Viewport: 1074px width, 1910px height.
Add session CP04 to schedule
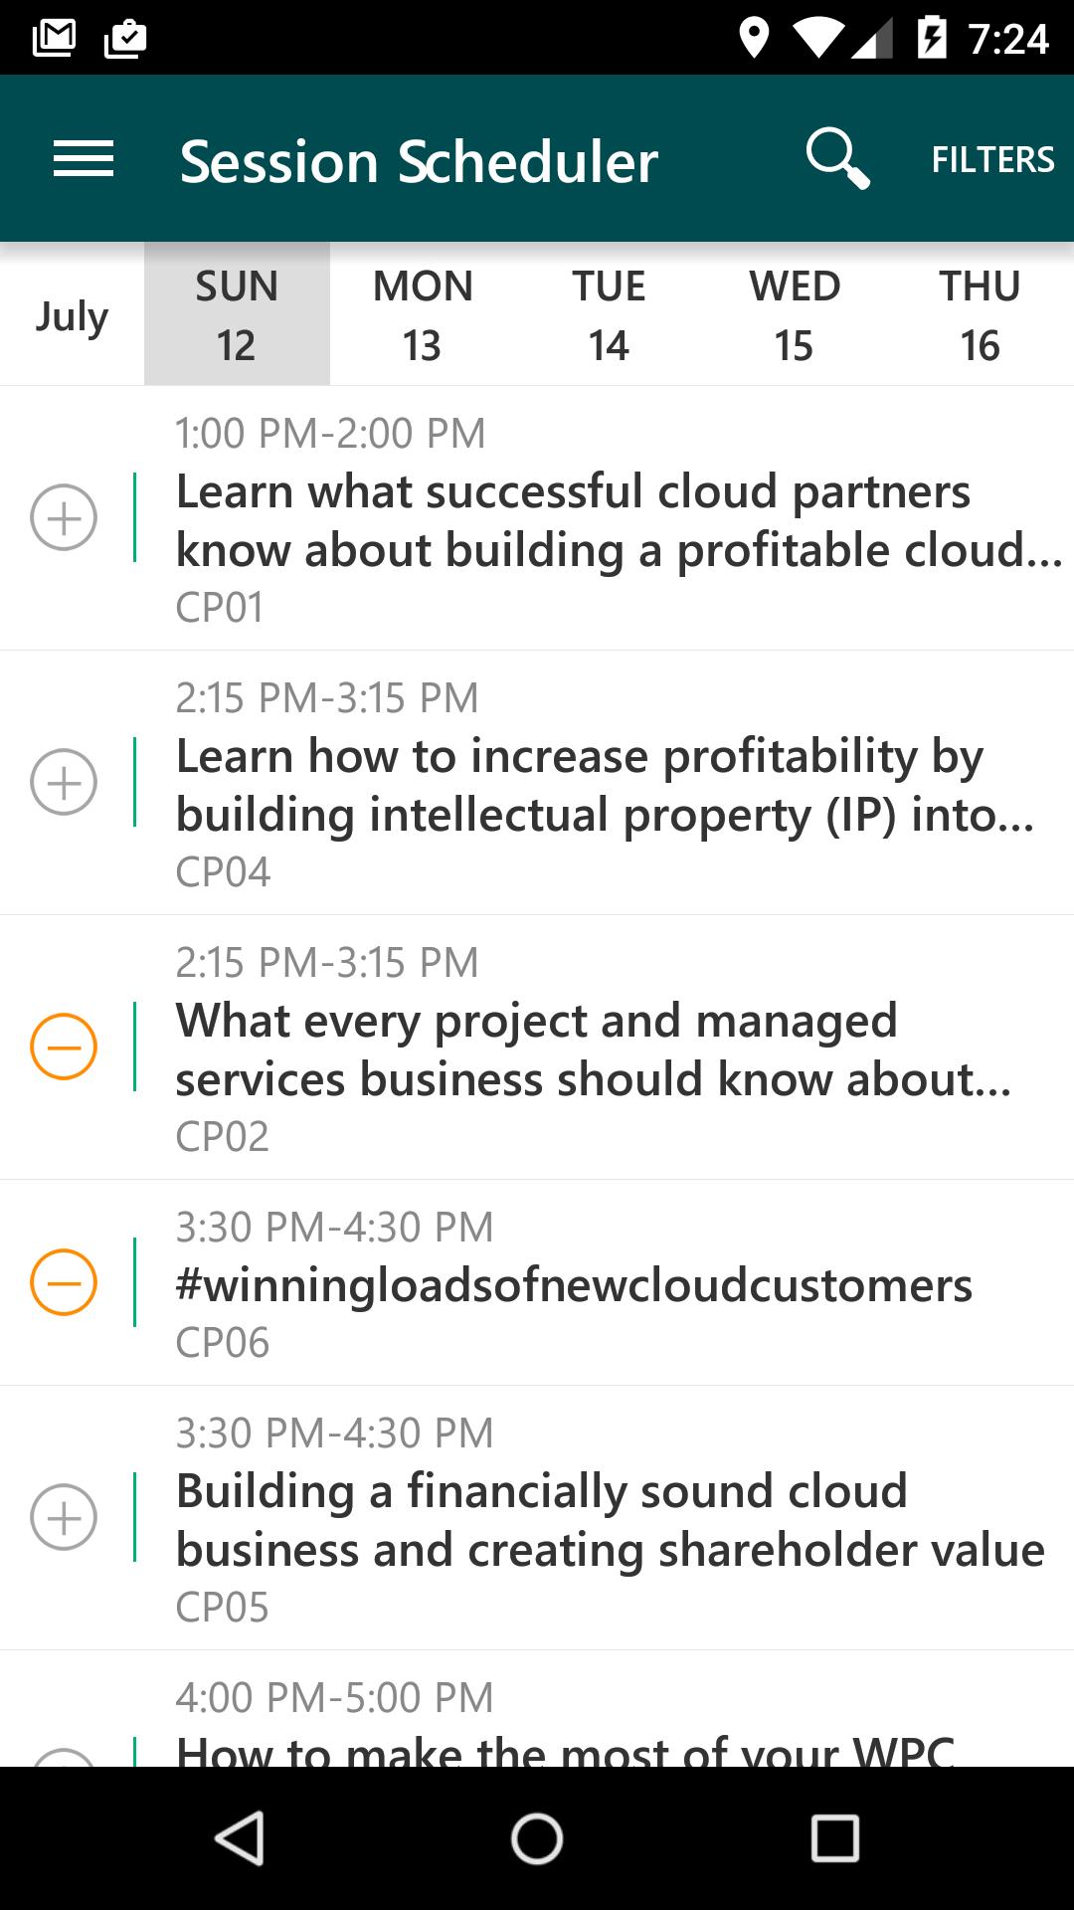[x=64, y=782]
